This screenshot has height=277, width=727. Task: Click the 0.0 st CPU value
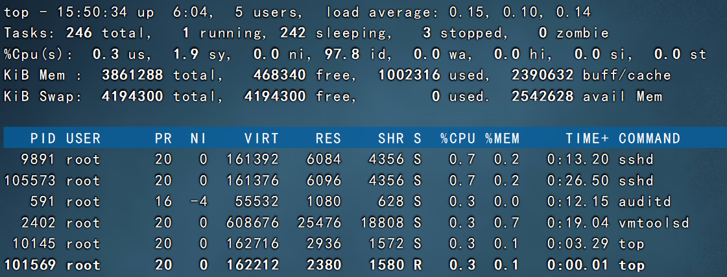pos(667,54)
